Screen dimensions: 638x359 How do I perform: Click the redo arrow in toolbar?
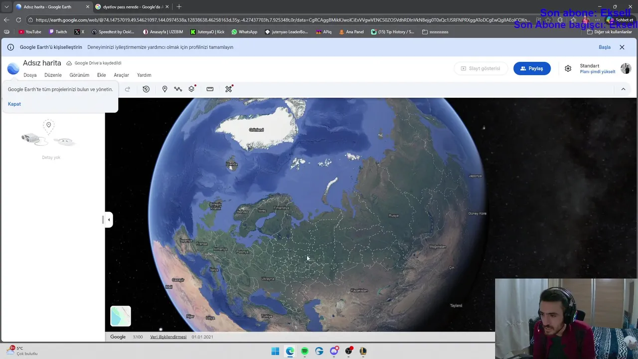coord(128,89)
